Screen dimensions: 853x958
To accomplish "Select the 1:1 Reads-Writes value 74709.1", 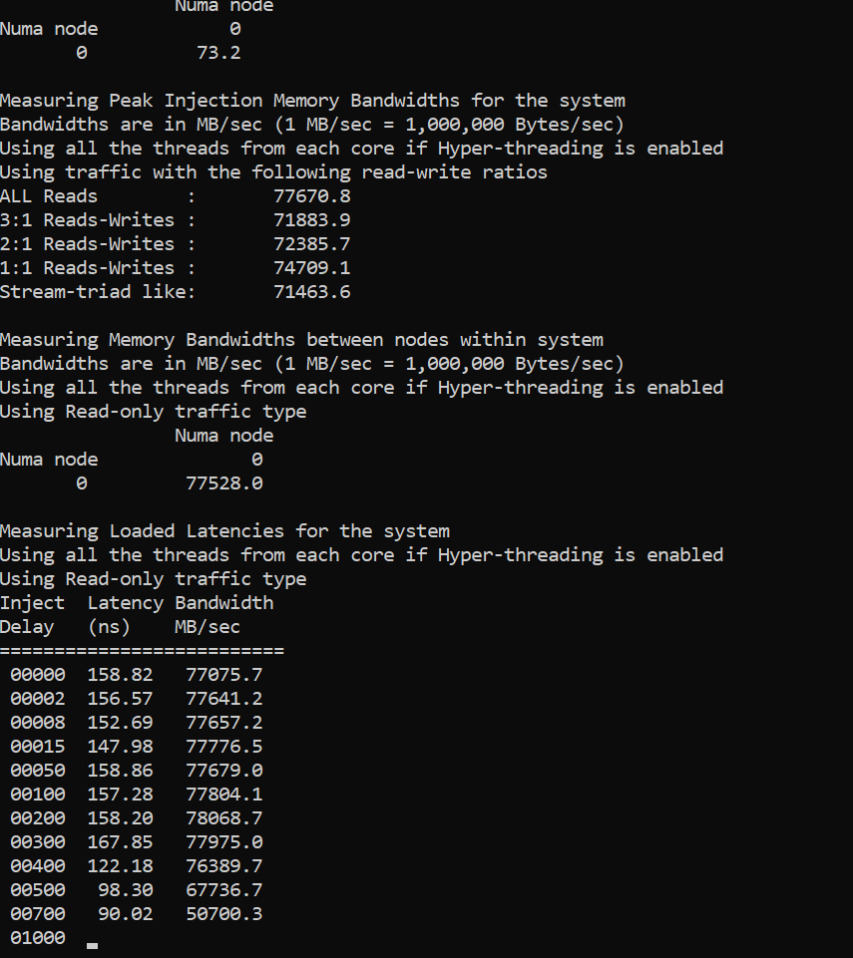I will [312, 267].
